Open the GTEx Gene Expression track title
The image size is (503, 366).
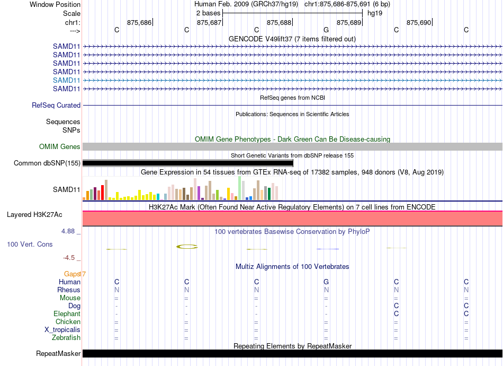coord(292,172)
